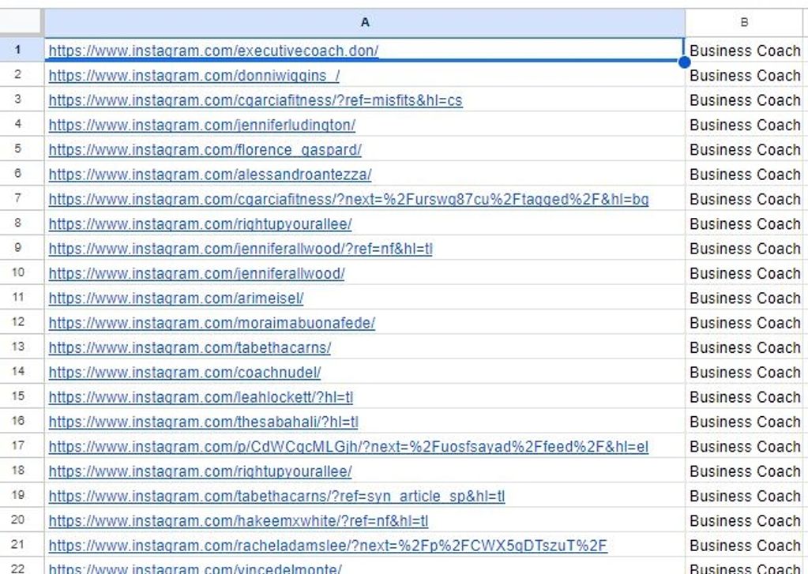Screen dimensions: 808x574
Task: Click Business Coach cell in row 15
Action: 744,397
